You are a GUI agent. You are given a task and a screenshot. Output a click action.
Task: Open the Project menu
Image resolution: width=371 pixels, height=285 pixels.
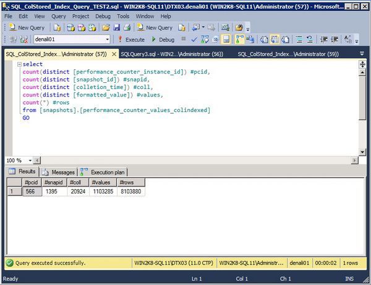[x=80, y=16]
